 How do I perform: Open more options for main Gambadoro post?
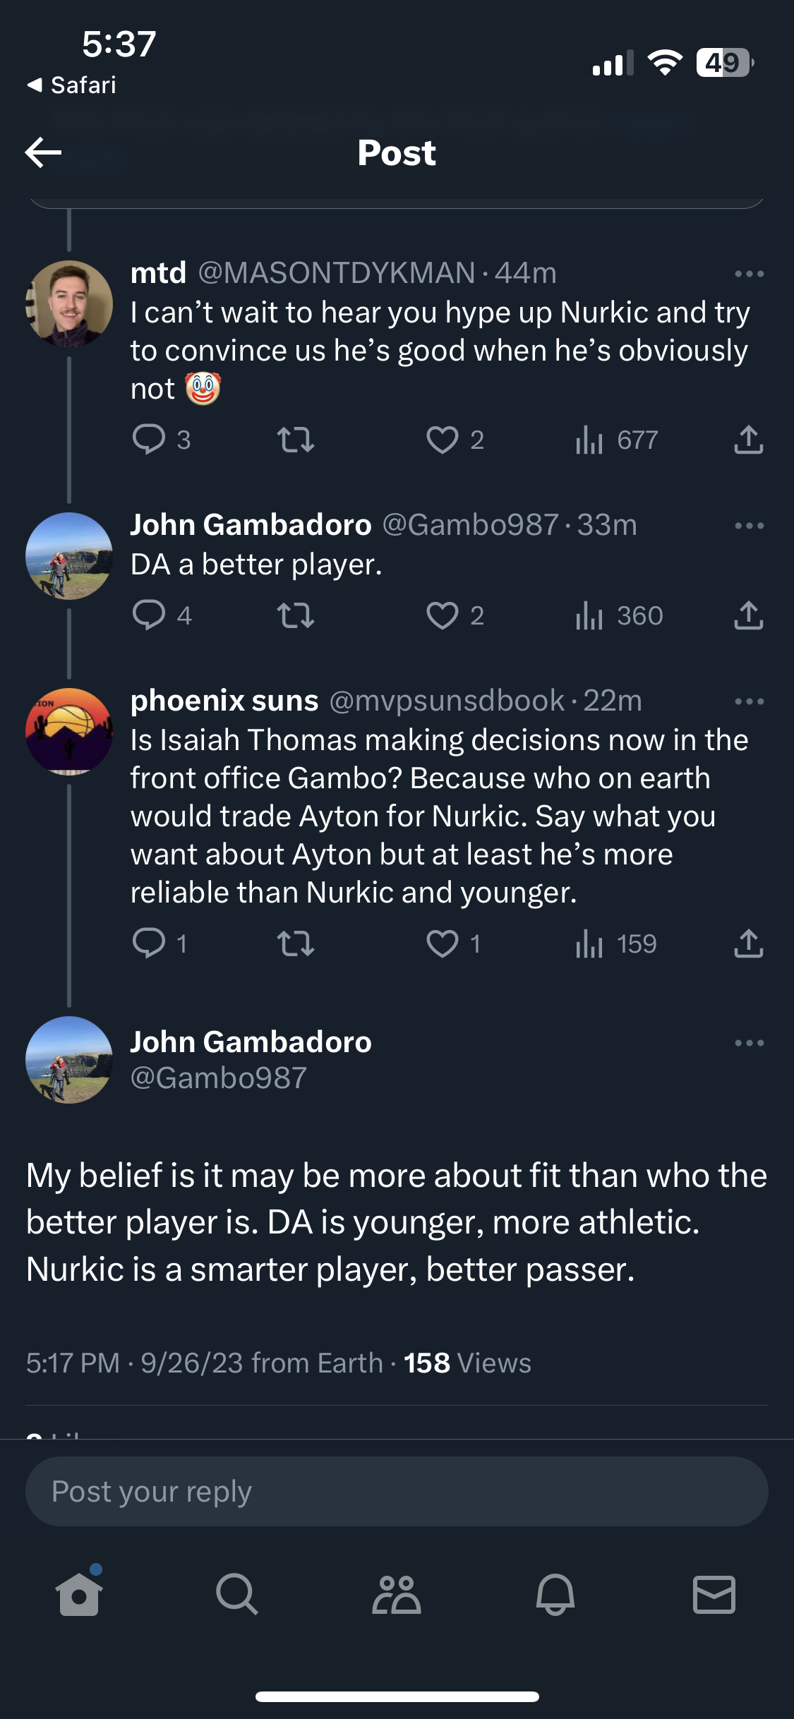point(749,1043)
